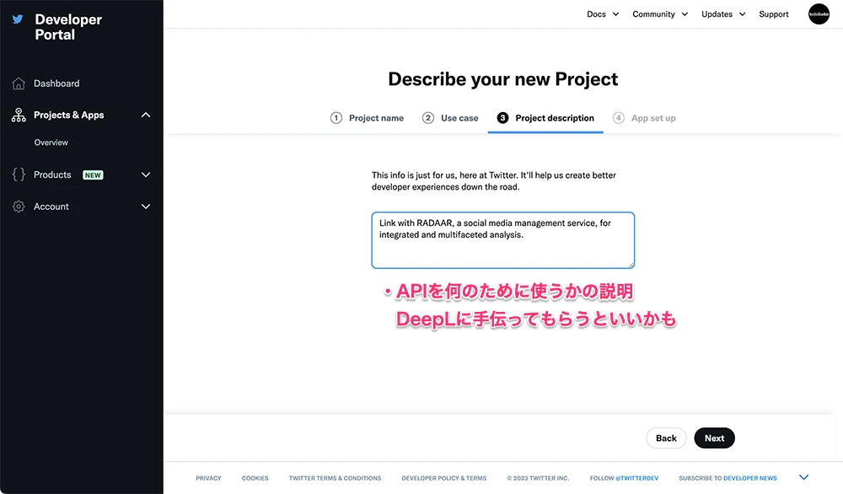The width and height of the screenshot is (843, 494).
Task: Open the Docs dropdown menu
Action: [603, 14]
